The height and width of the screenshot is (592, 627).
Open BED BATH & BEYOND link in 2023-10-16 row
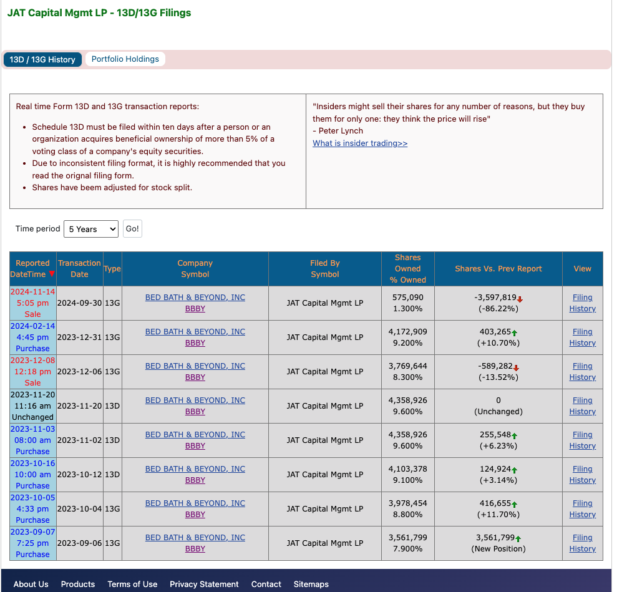pyautogui.click(x=195, y=469)
